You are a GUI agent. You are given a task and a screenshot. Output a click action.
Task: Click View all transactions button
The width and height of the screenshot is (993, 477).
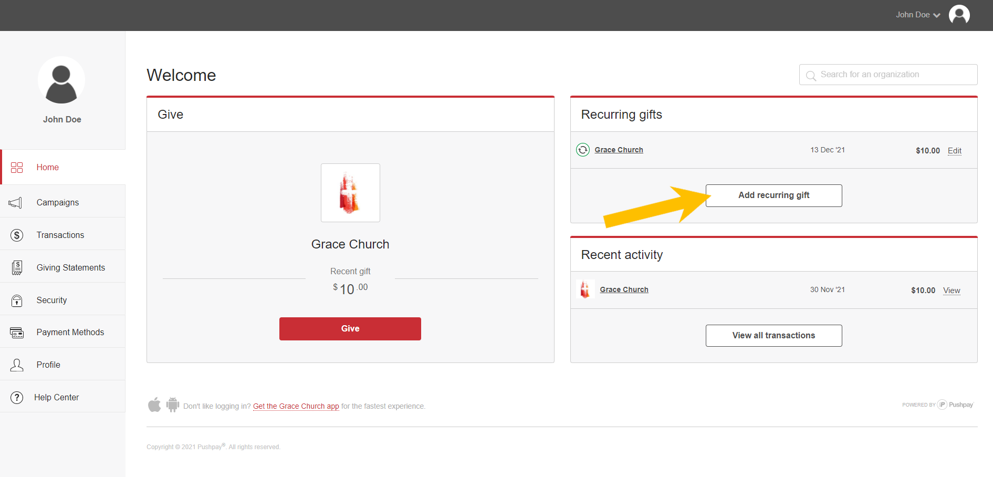[x=774, y=336]
